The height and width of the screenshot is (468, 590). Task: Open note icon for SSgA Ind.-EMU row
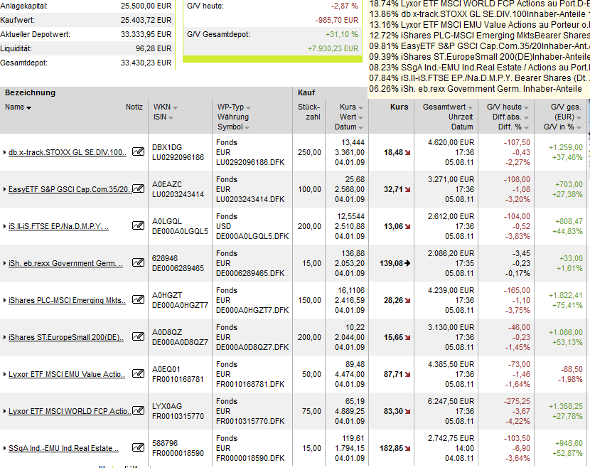click(138, 447)
